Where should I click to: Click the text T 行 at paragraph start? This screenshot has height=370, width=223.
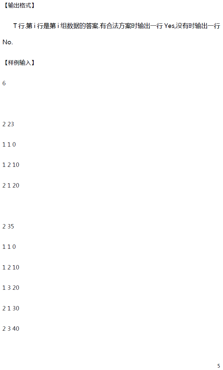tap(19, 26)
